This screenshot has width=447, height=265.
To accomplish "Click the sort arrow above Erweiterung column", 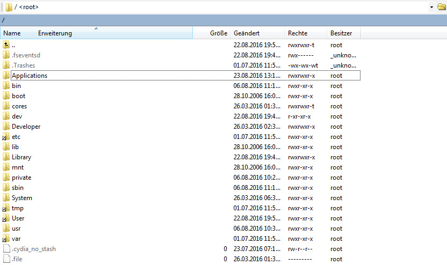I will (x=96, y=28).
